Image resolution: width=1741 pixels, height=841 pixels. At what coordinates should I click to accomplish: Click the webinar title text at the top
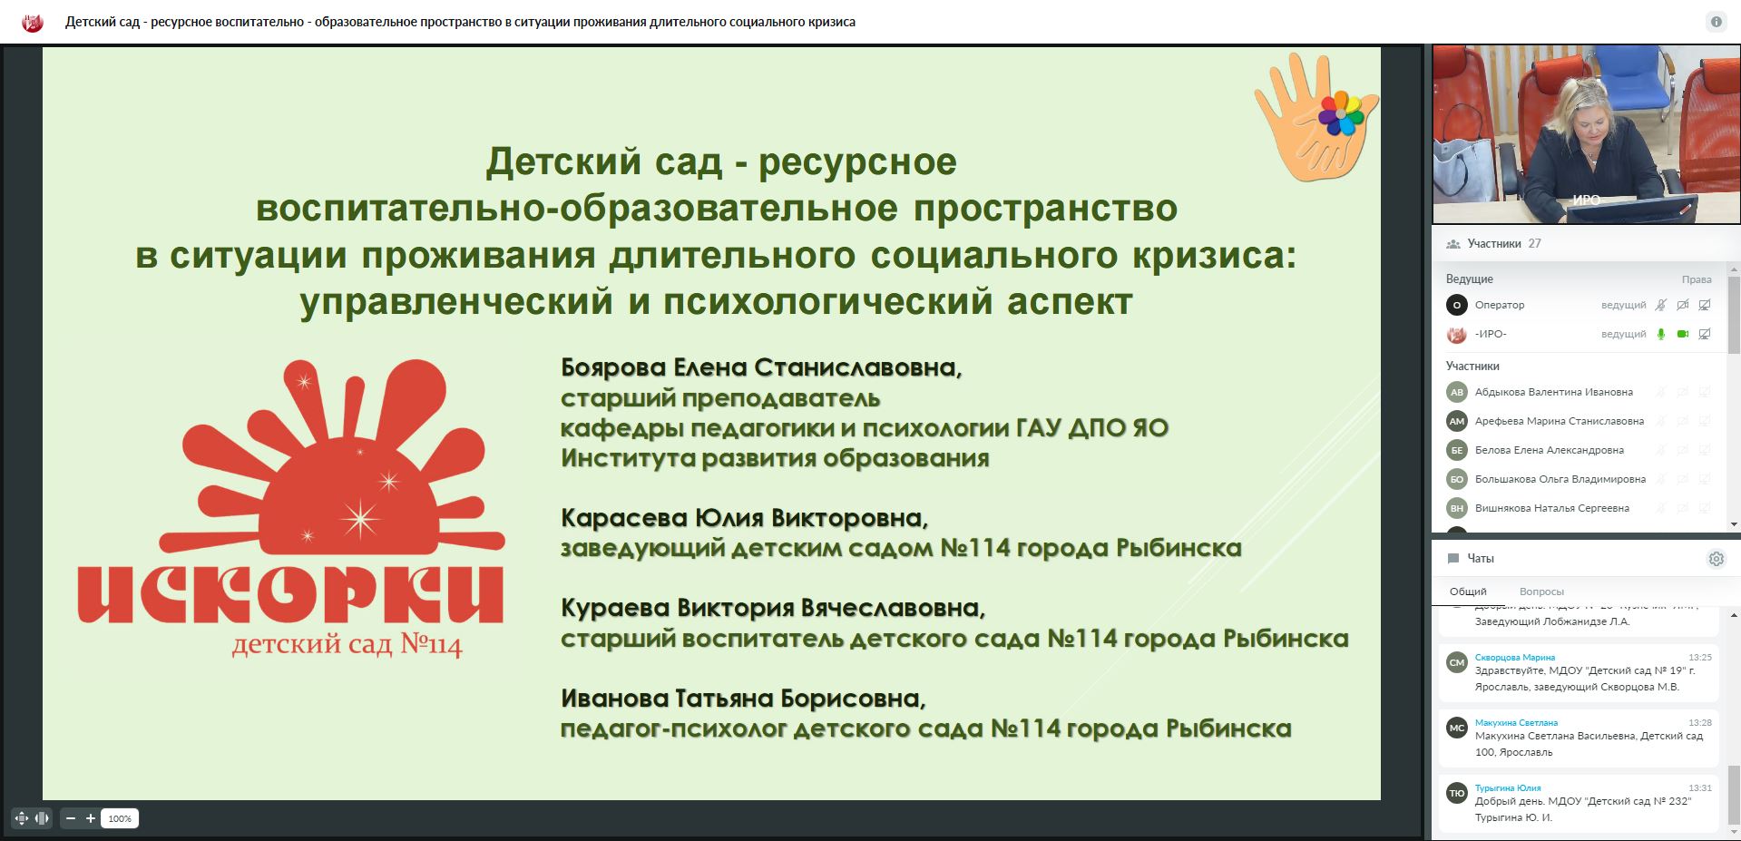click(460, 22)
